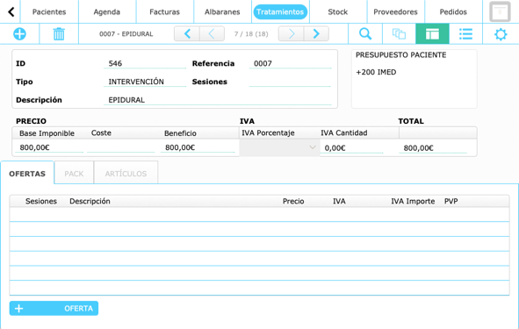519x329 pixels.
Task: Go back using top-left arrow
Action: (11, 12)
